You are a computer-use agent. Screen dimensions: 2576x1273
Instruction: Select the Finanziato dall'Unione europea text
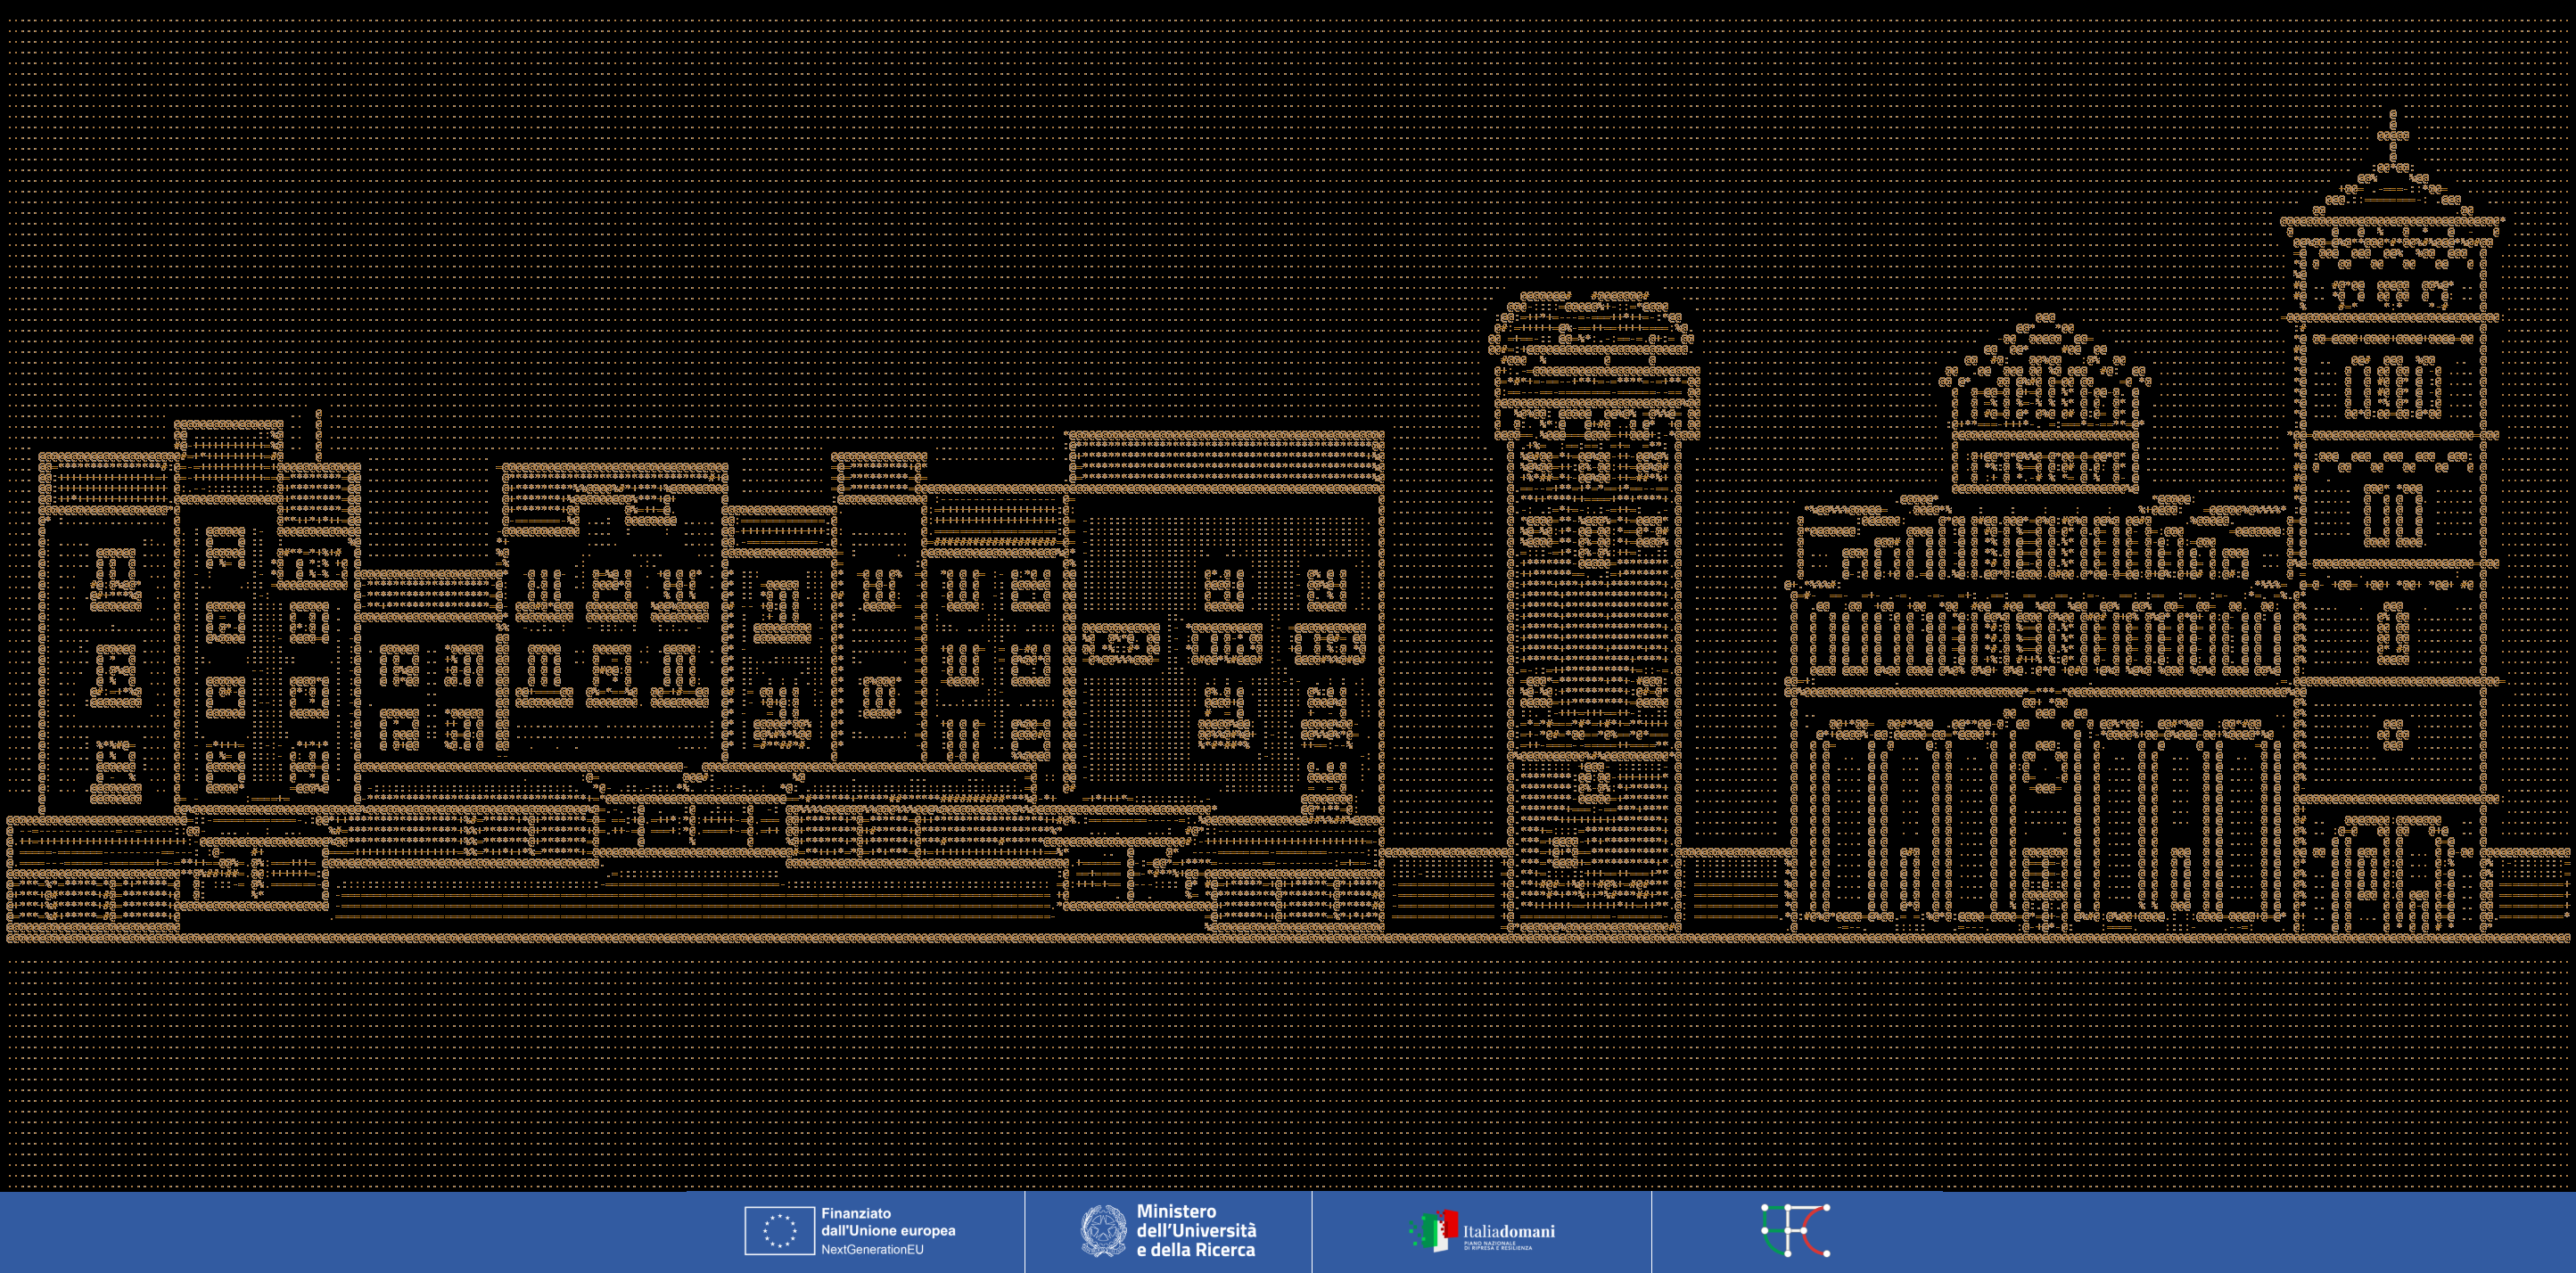pos(888,1222)
